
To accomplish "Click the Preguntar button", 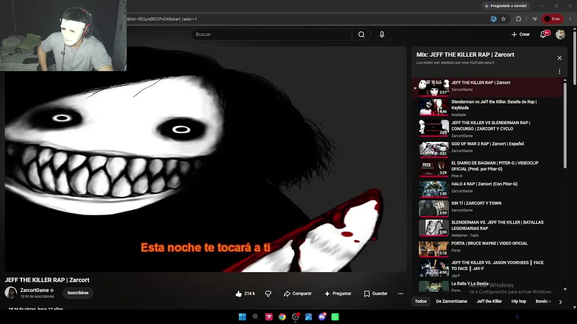I will pos(338,293).
